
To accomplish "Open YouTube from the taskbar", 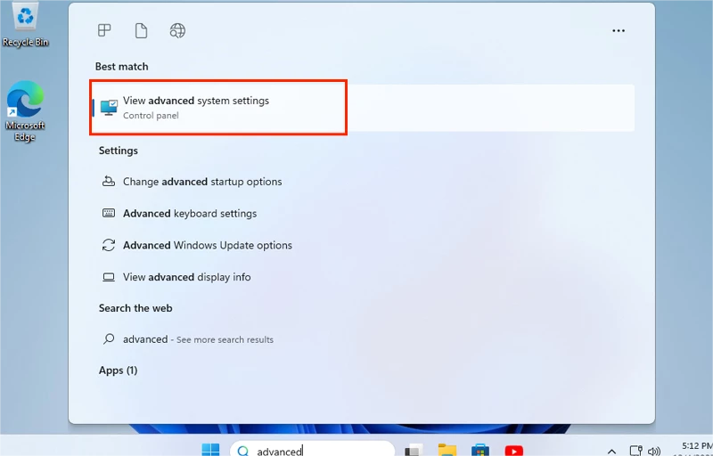I will point(514,451).
